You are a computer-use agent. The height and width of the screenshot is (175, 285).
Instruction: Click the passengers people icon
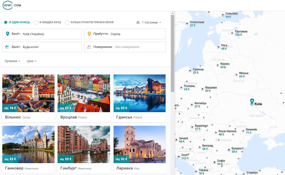(x=138, y=22)
